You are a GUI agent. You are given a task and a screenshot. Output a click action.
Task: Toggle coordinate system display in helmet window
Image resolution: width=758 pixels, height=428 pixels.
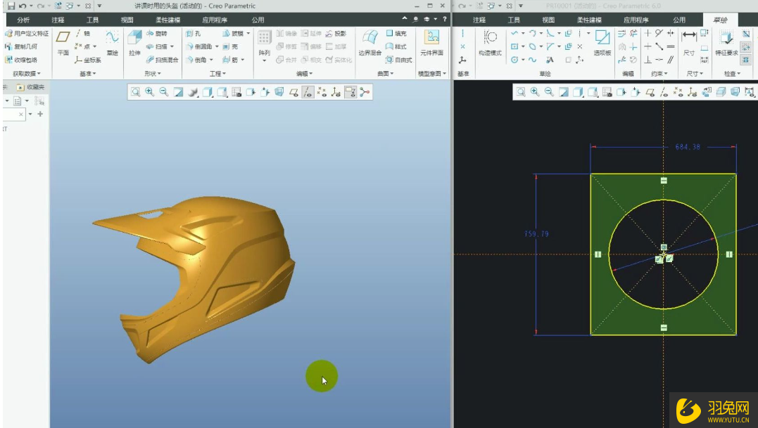[x=336, y=92]
